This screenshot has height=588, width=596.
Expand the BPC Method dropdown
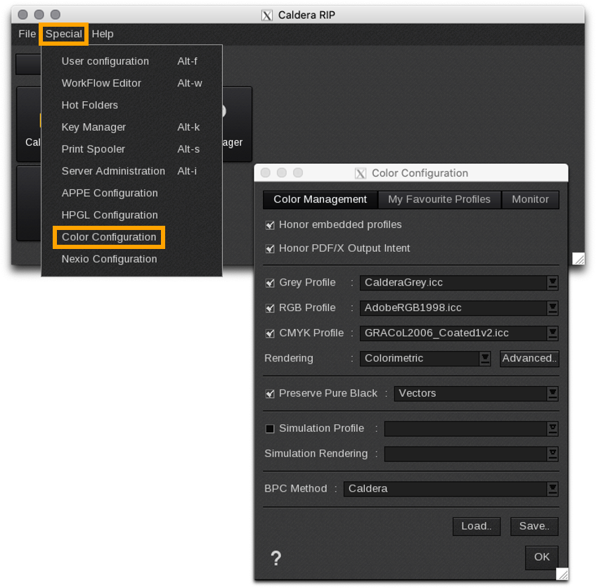click(x=552, y=489)
